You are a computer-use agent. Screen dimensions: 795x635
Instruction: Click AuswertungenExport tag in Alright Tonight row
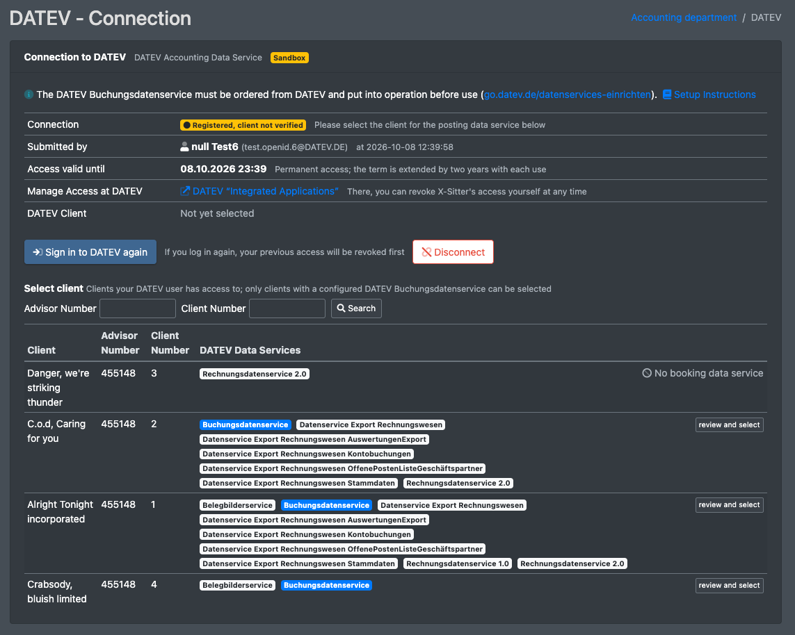[x=314, y=520]
